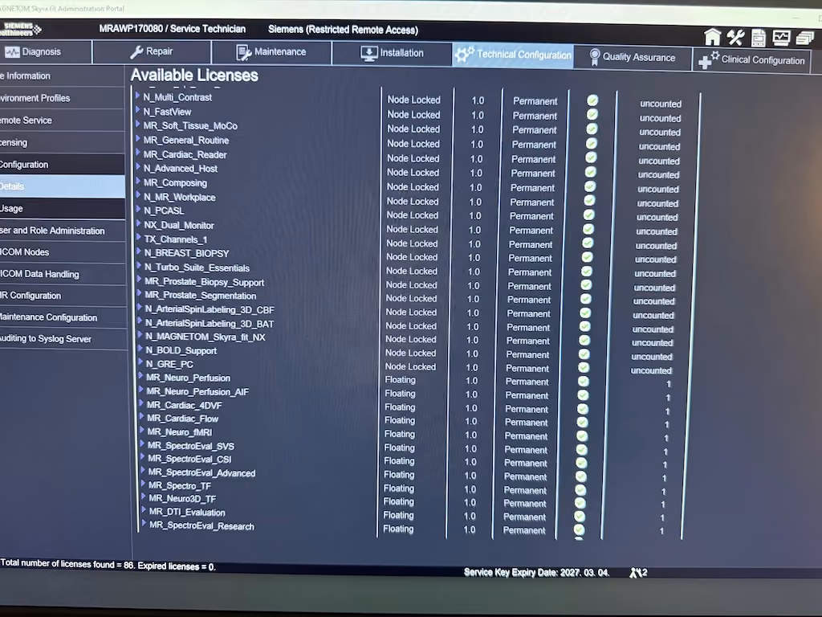Select the N_ArterialSpinLabeling_3D_CBF license name
The width and height of the screenshot is (822, 617).
pos(210,309)
